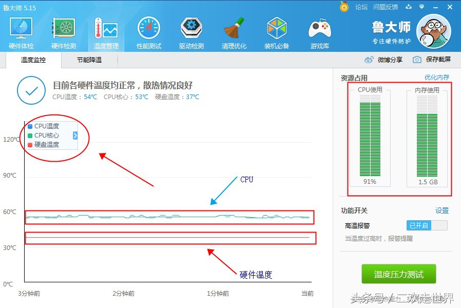This screenshot has height=308, width=461.
Task: Click the 3分钟前 time axis label
Action: point(29,293)
